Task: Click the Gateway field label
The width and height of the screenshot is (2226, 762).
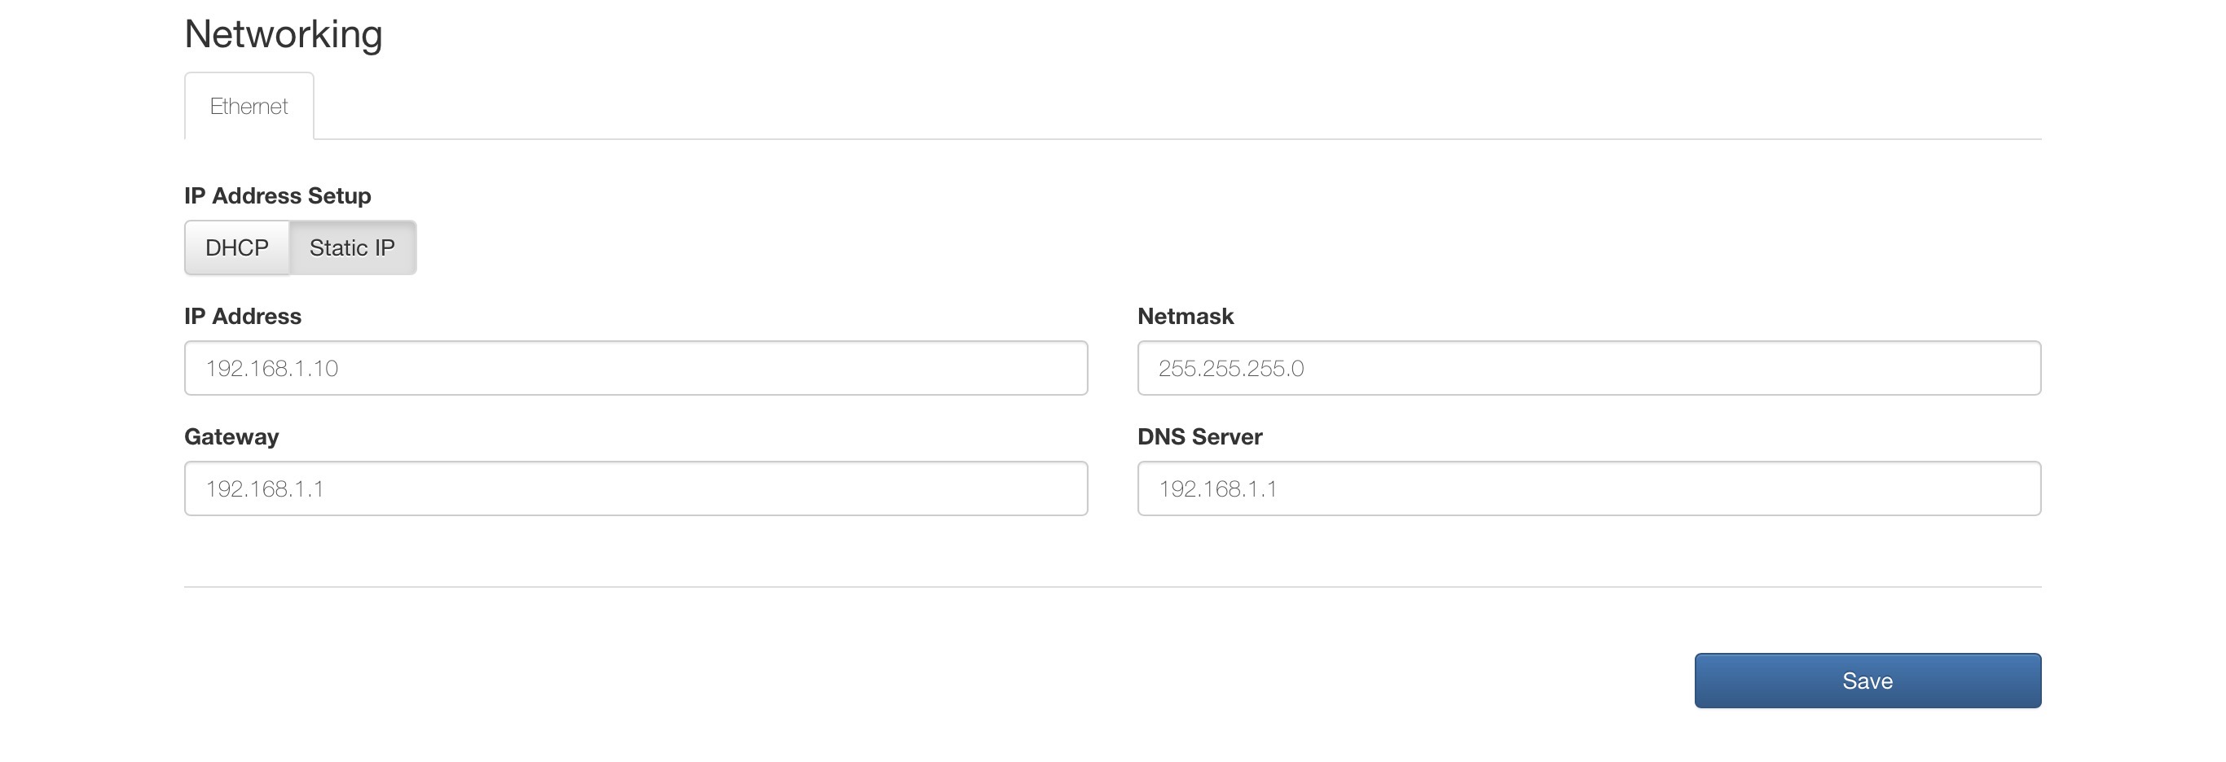Action: click(231, 437)
